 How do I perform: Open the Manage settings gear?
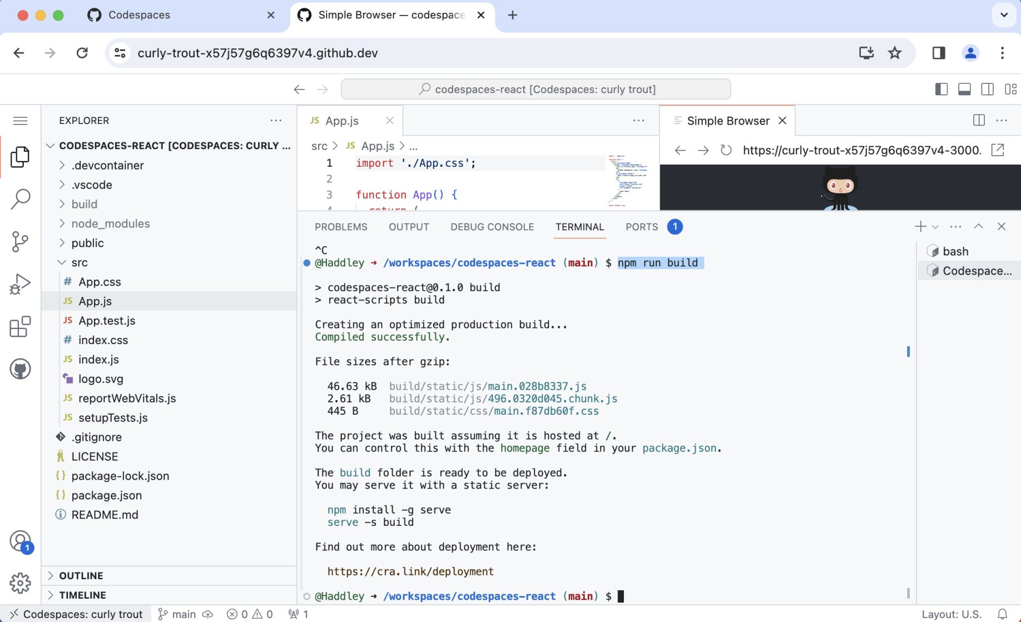pyautogui.click(x=21, y=583)
